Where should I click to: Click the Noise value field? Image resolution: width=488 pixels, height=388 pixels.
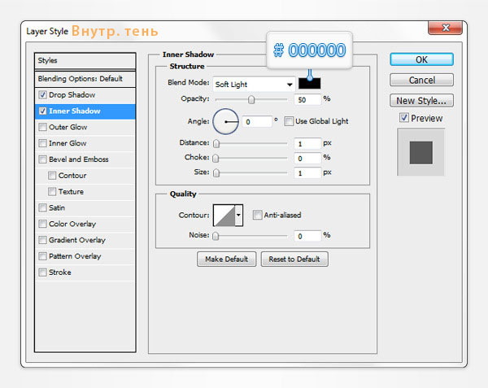click(307, 236)
